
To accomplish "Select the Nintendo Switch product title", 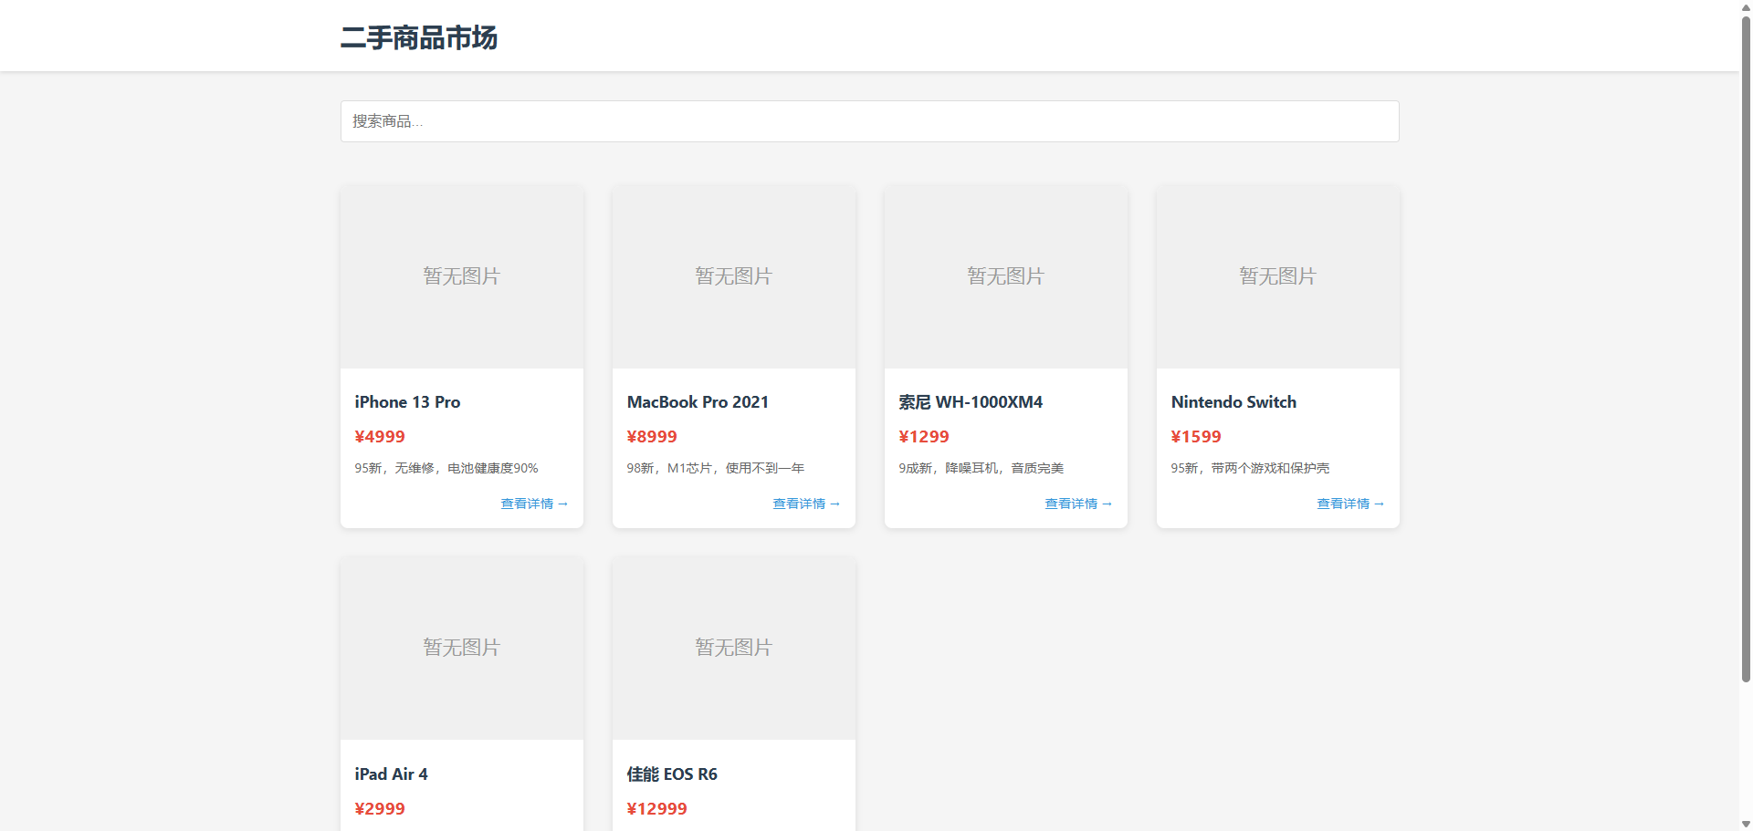I will click(x=1233, y=402).
